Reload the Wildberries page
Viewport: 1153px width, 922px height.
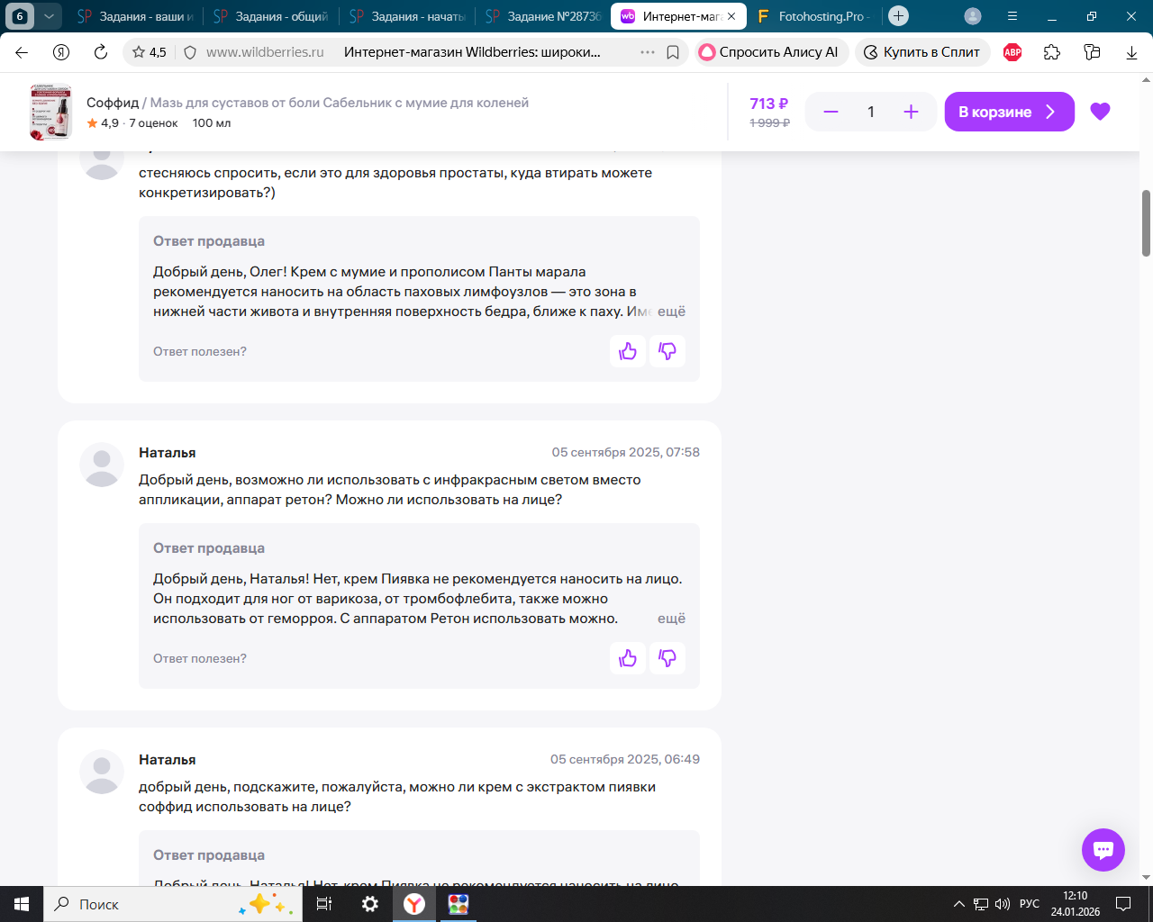point(101,52)
